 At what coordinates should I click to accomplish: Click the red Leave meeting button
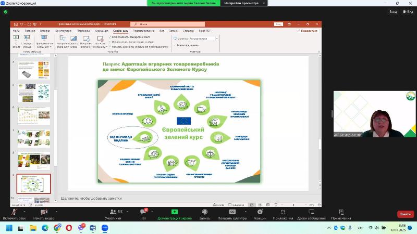click(x=406, y=214)
